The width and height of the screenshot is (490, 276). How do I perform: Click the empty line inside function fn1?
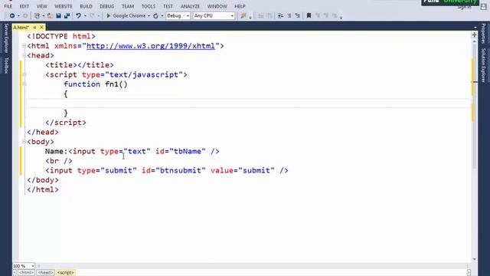click(248, 103)
